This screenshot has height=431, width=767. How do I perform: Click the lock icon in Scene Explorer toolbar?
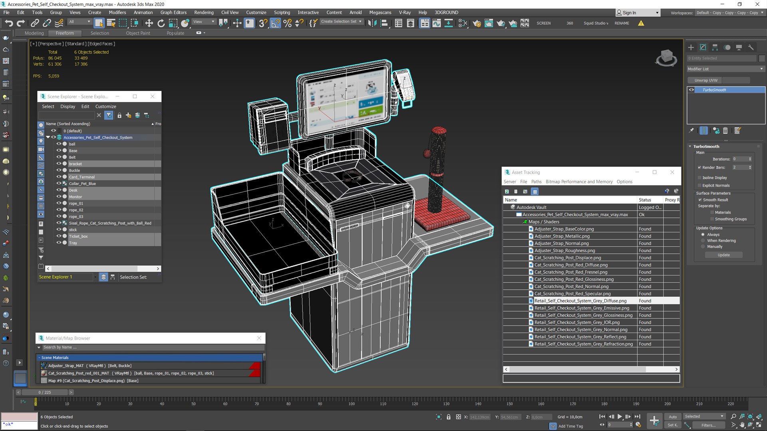[x=119, y=115]
